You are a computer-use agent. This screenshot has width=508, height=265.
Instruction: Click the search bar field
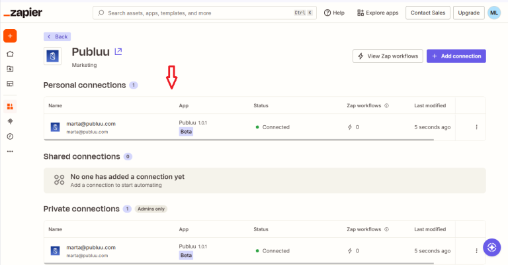coord(205,13)
